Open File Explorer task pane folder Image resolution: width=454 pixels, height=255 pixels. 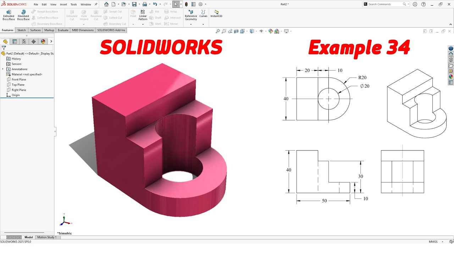451,66
